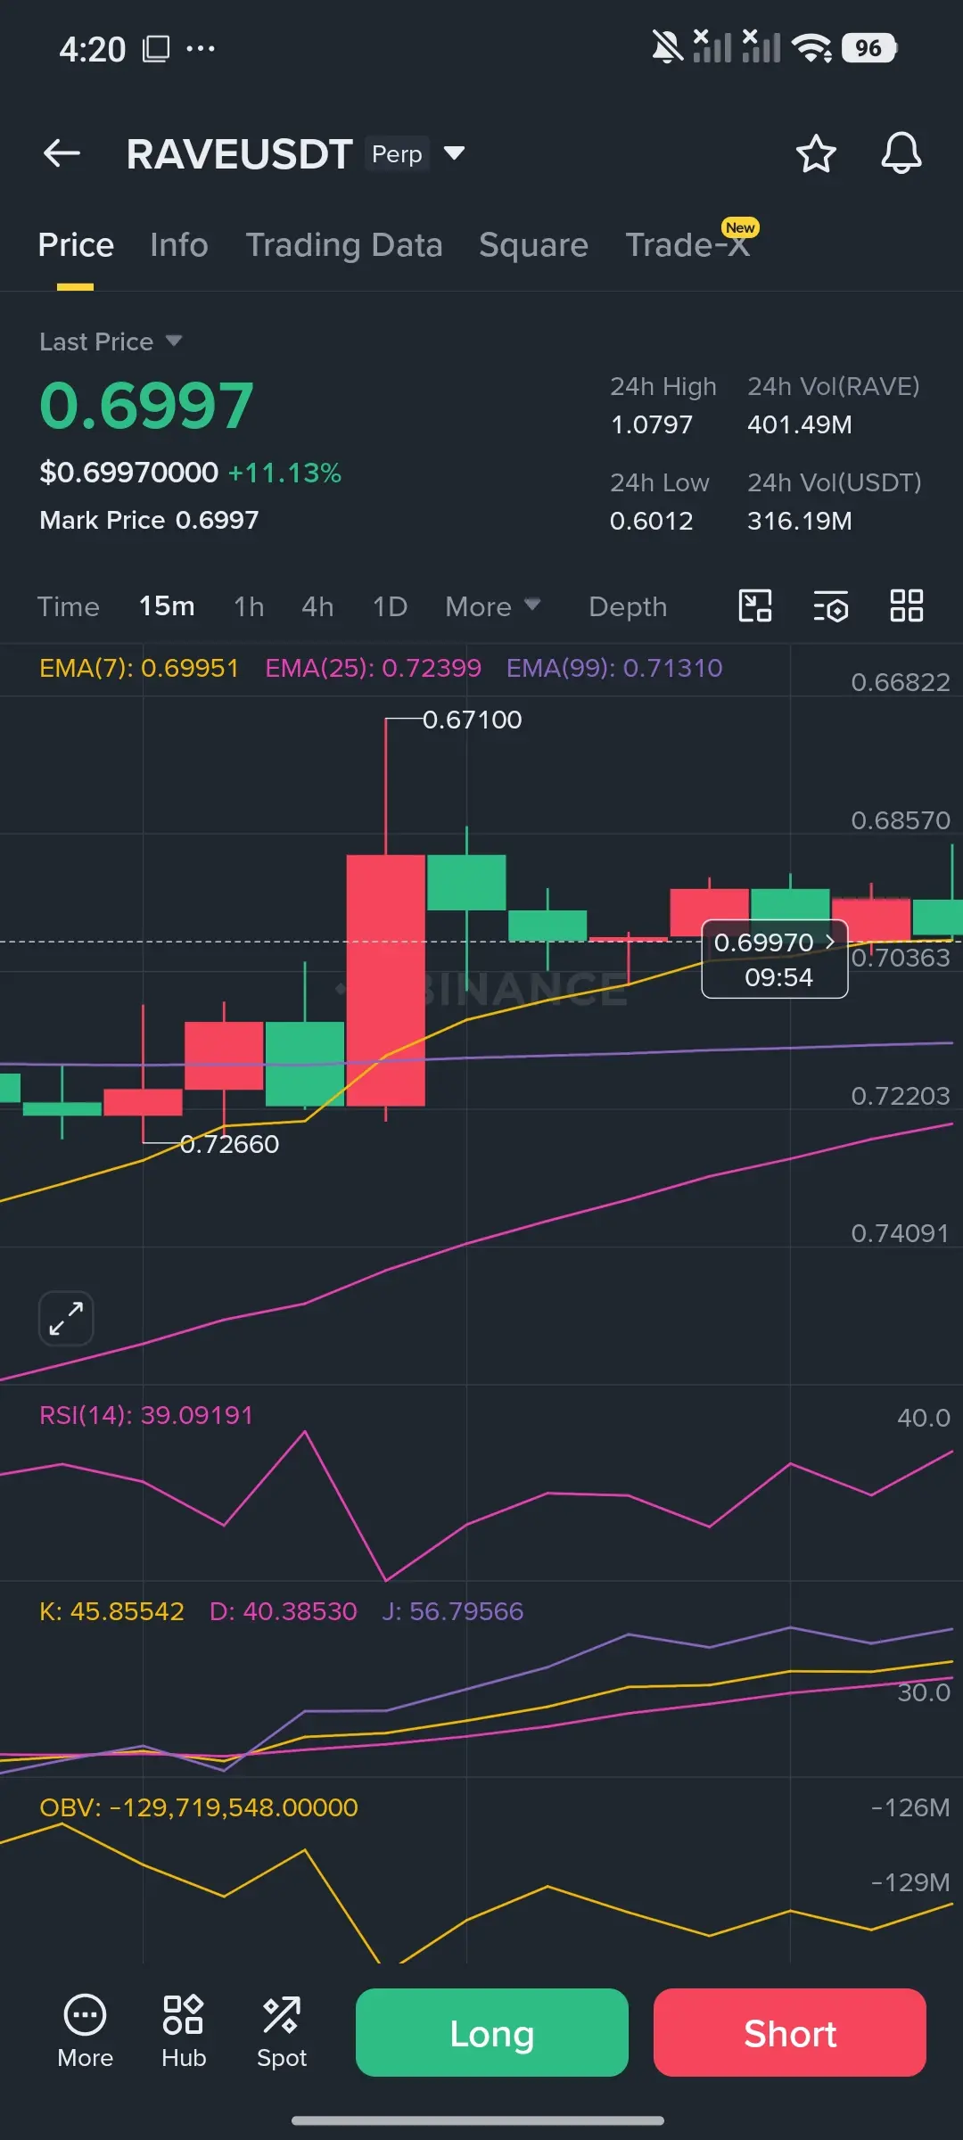This screenshot has height=2140, width=963.
Task: Select the 4h timeframe
Action: click(317, 606)
